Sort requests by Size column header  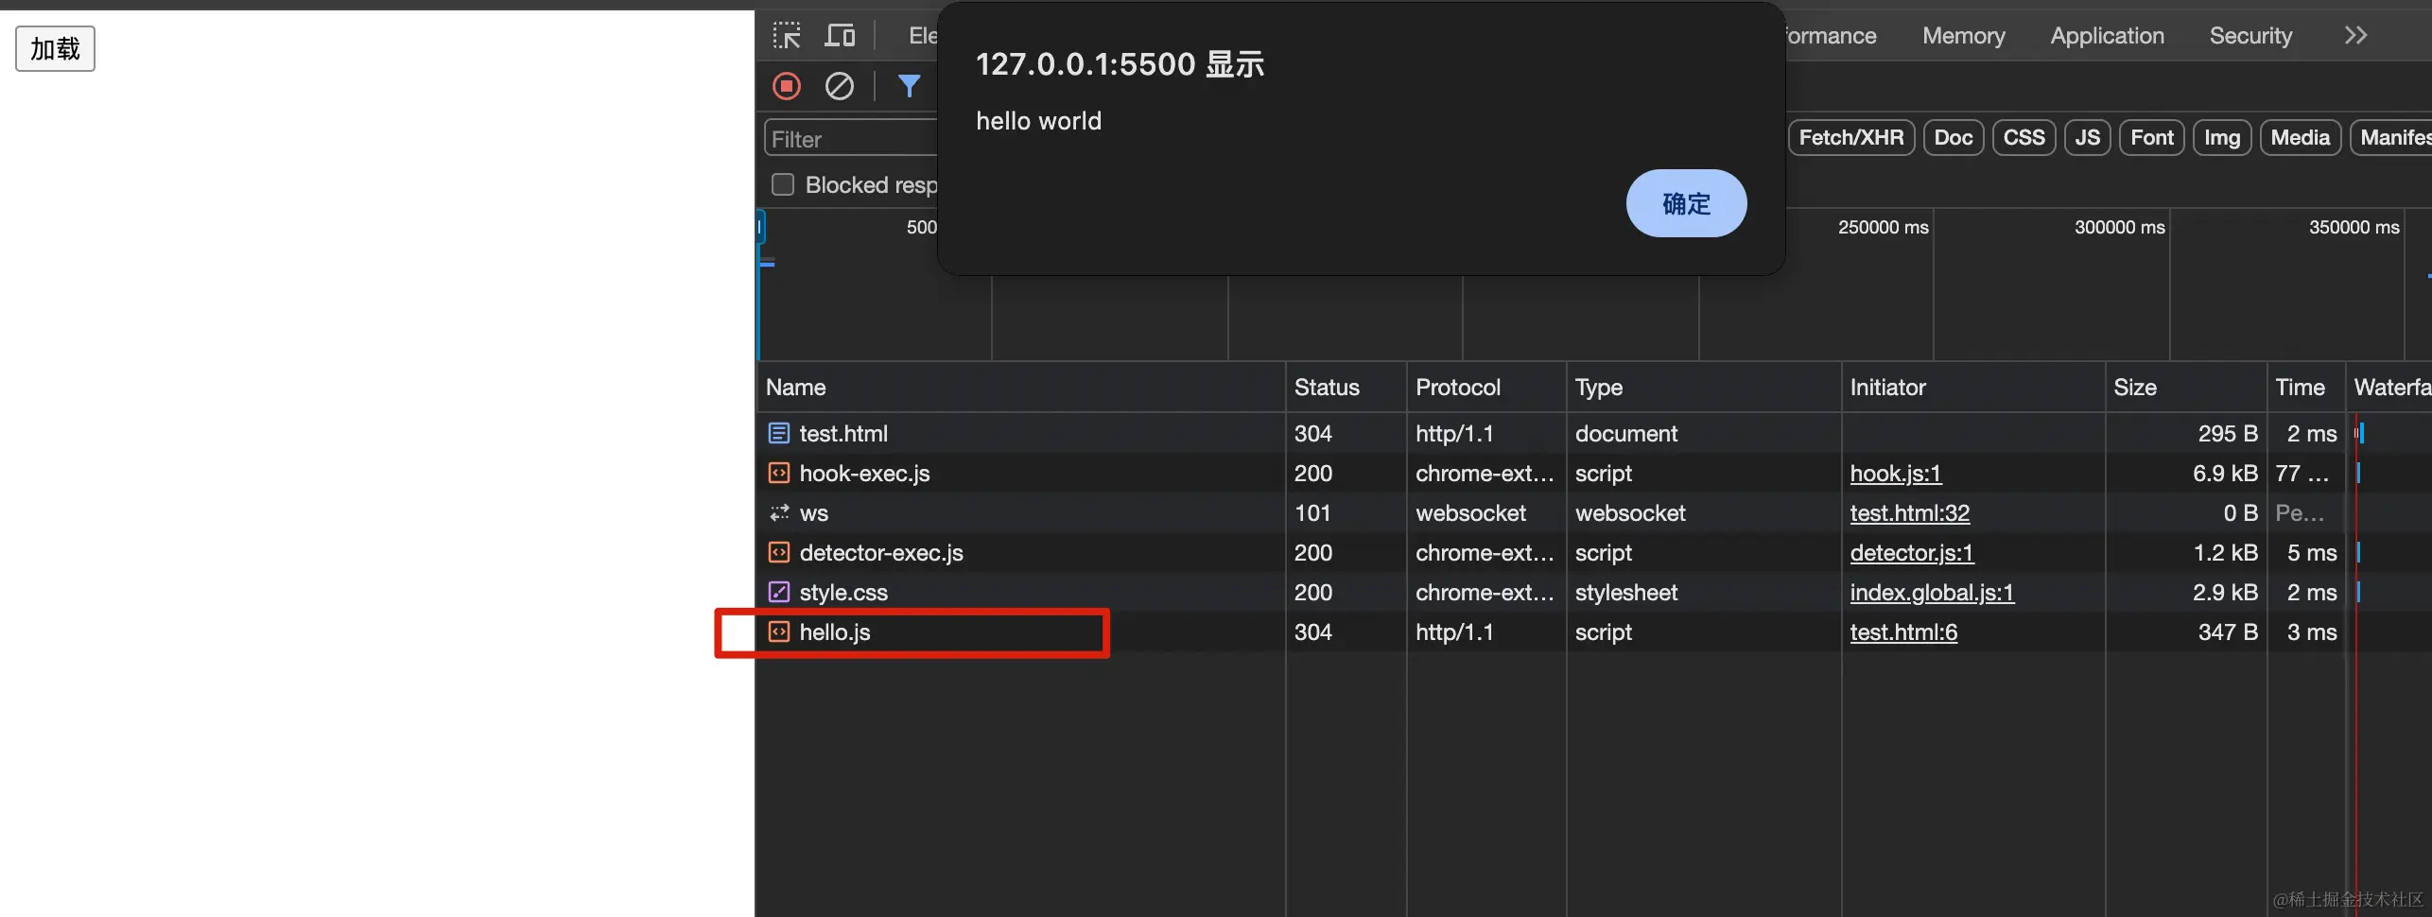point(2186,388)
